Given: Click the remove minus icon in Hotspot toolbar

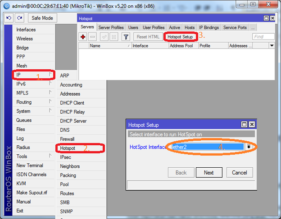Looking at the screenshot, I should click(92, 37).
